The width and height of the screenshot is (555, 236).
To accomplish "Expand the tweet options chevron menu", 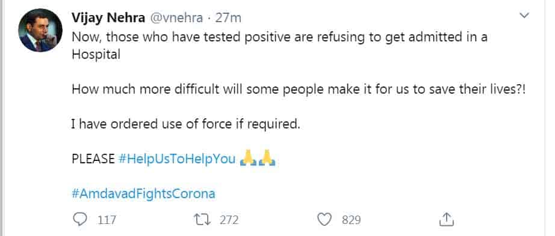I will (524, 15).
